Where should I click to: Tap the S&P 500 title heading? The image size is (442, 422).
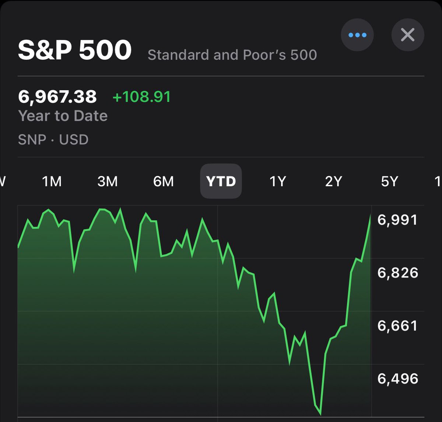(75, 50)
